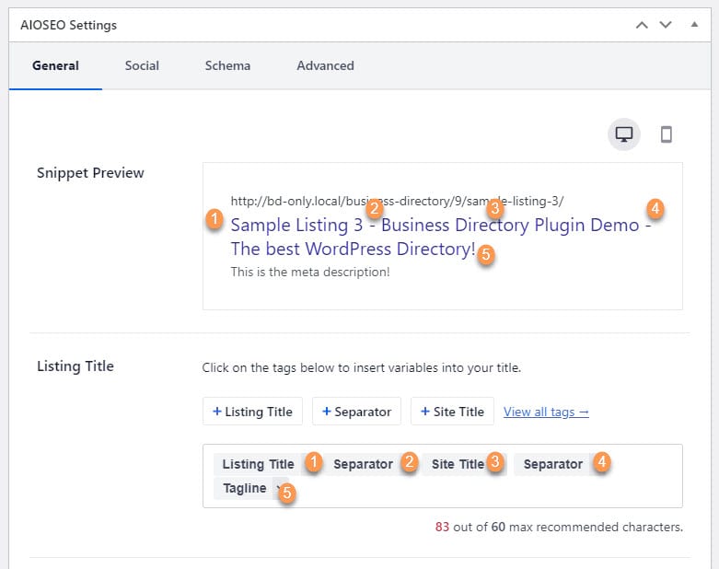
Task: Open the Schema tab
Action: pyautogui.click(x=227, y=65)
